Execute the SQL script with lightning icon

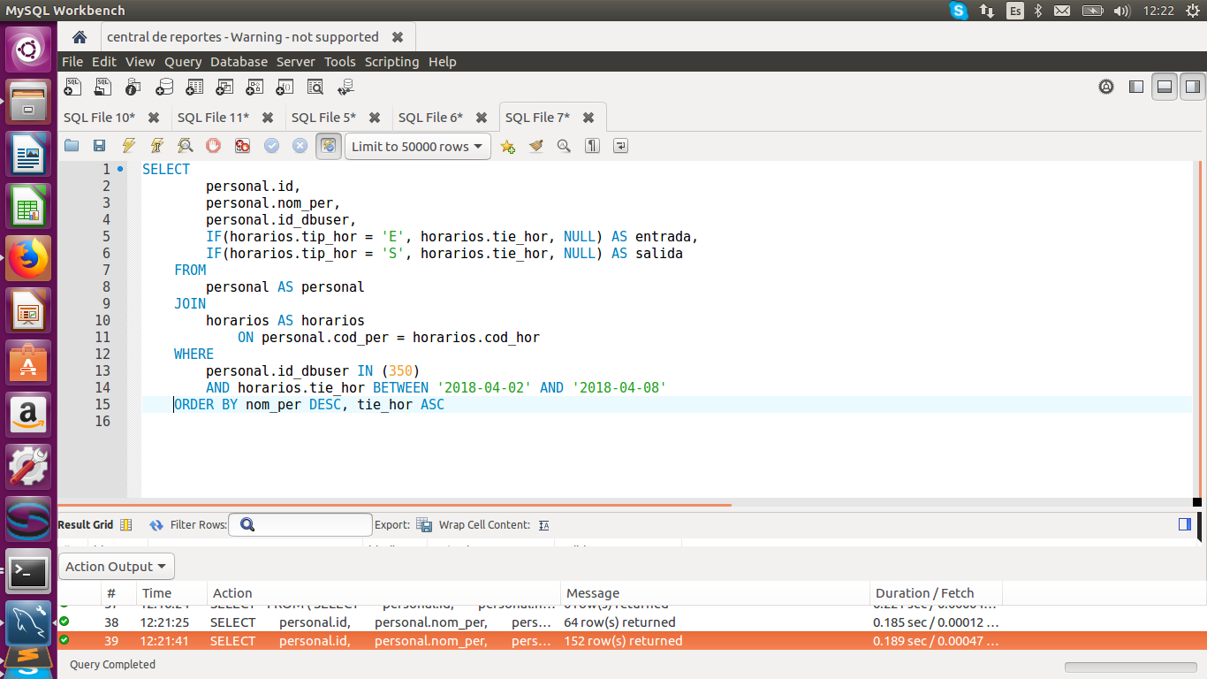(129, 146)
